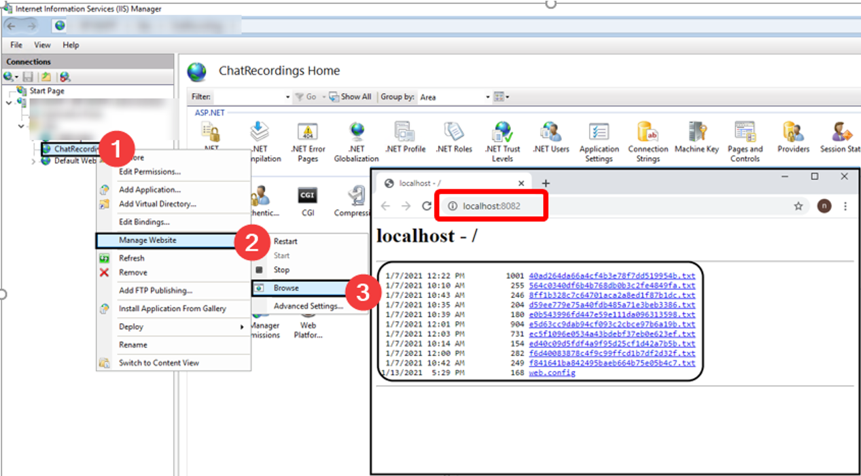Screen dimensions: 861x476
Task: Choose Add FTP Publishing... menu entry
Action: pos(173,291)
